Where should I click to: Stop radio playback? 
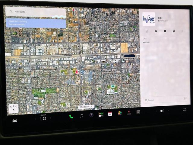tap(165, 31)
